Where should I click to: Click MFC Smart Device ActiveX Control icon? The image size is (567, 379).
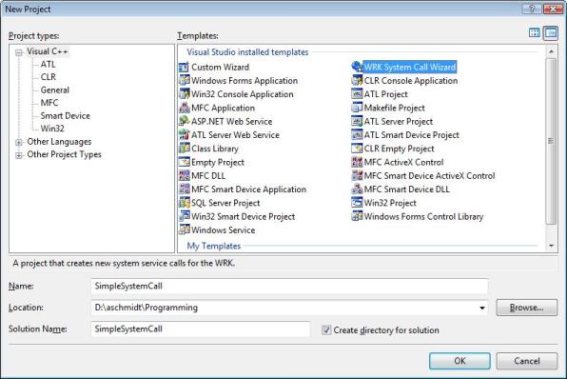pos(357,175)
